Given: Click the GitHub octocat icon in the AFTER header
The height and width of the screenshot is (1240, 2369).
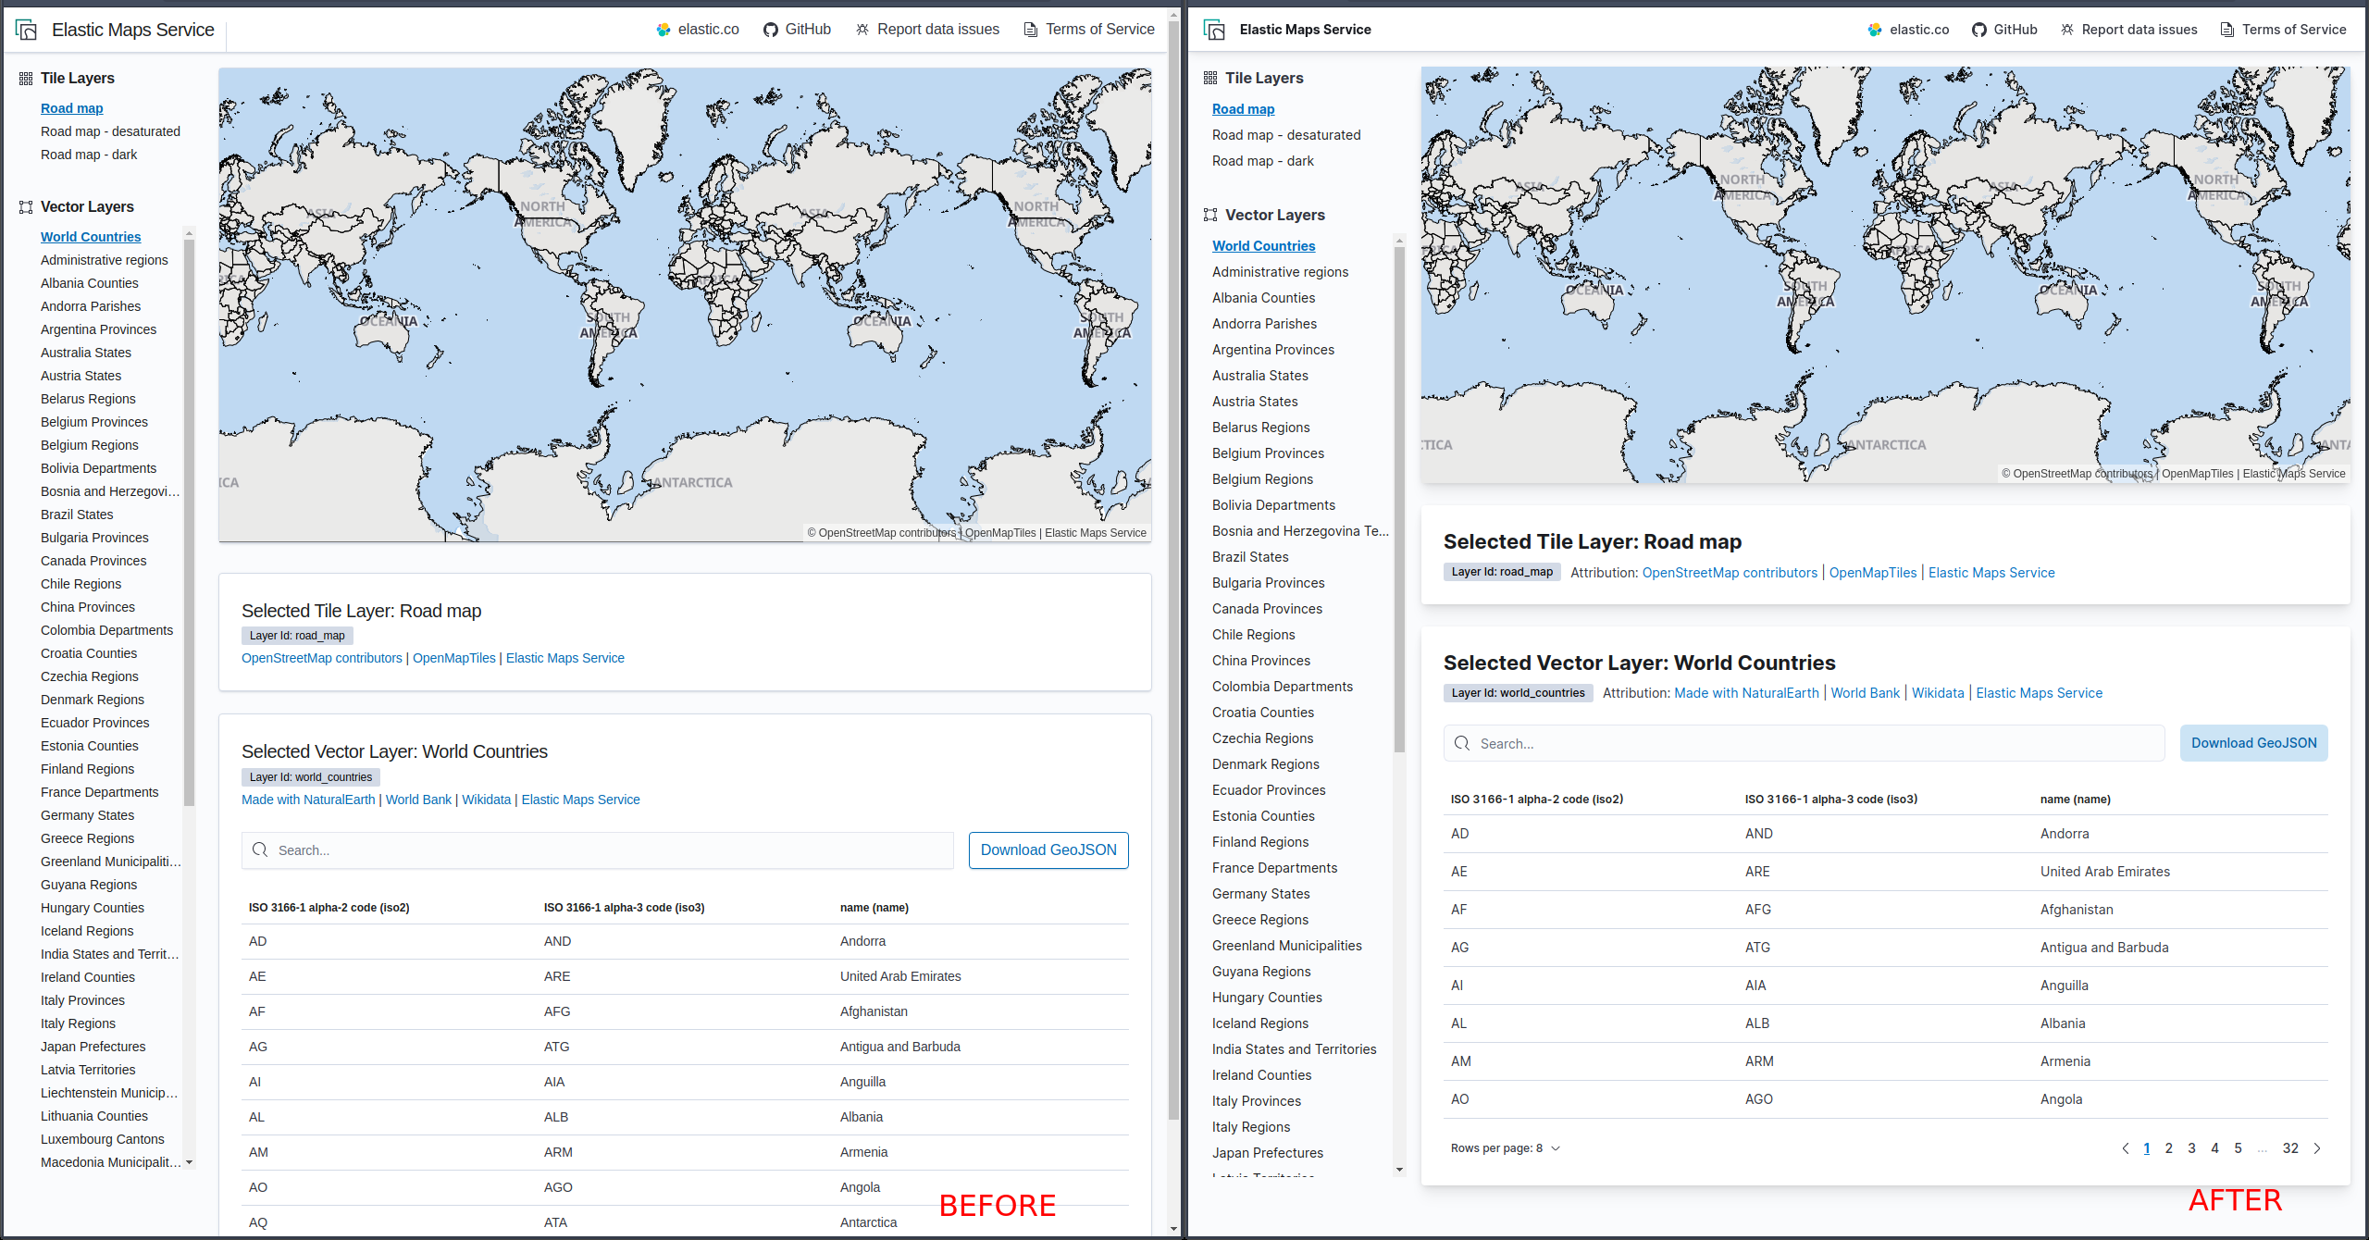Looking at the screenshot, I should pyautogui.click(x=1978, y=30).
